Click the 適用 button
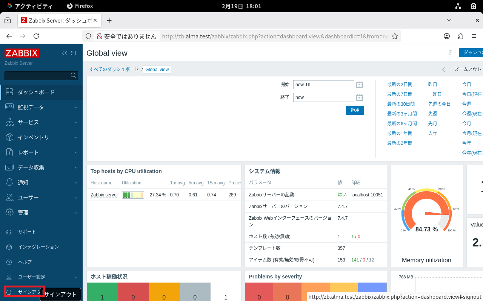The width and height of the screenshot is (483, 301). (355, 110)
